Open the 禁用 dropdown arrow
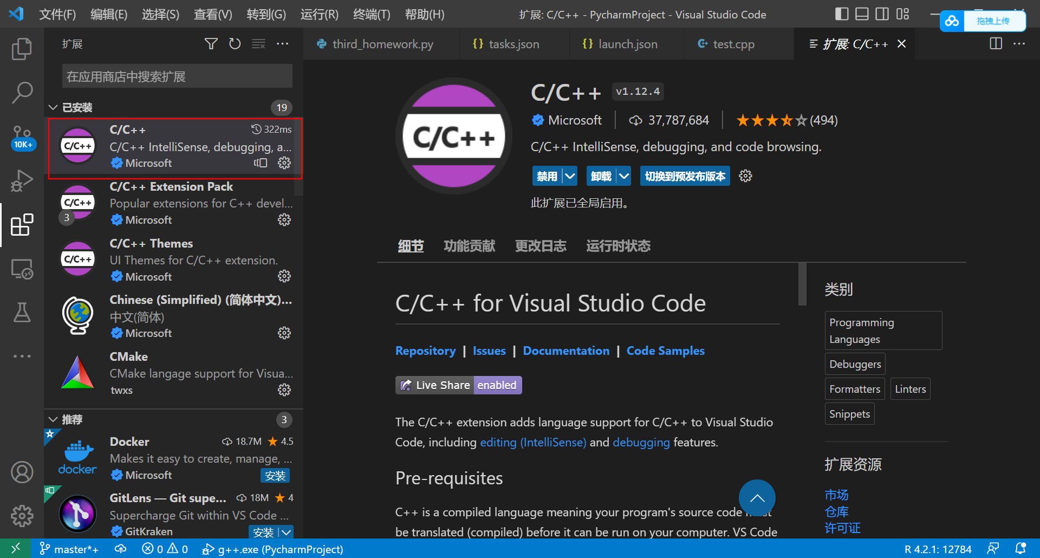 click(570, 176)
